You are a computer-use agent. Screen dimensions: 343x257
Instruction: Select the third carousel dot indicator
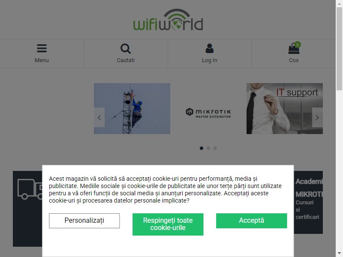[215, 148]
